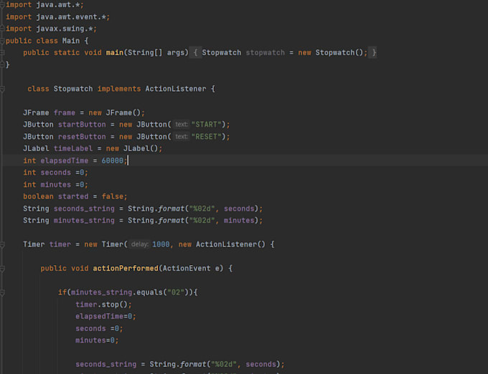Click 'seconds_string' assignment near the bottom
The width and height of the screenshot is (488, 374).
105,364
